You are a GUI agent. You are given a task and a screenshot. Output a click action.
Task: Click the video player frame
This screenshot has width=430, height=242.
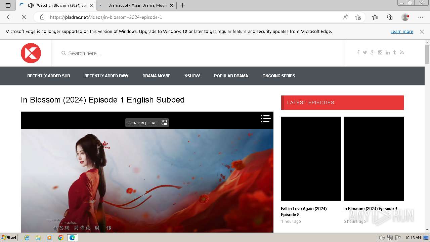147,172
